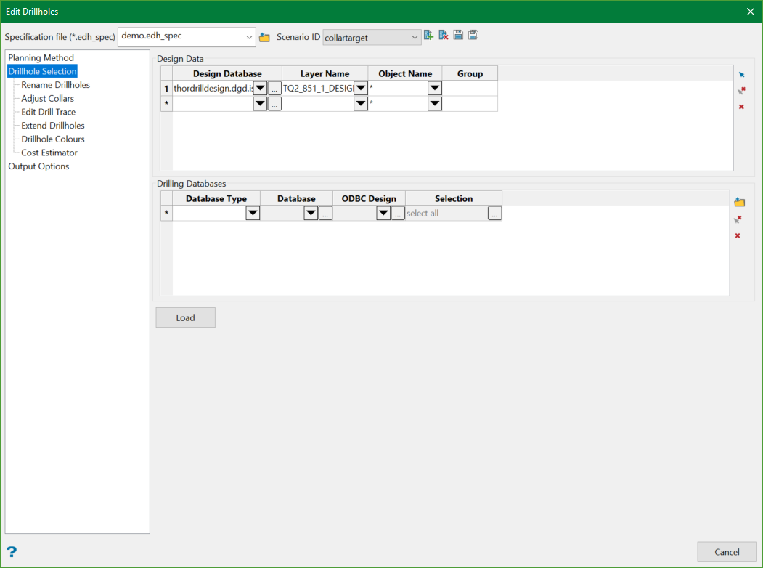Click the browse folder icon beside specification file
The width and height of the screenshot is (763, 568).
pos(264,37)
